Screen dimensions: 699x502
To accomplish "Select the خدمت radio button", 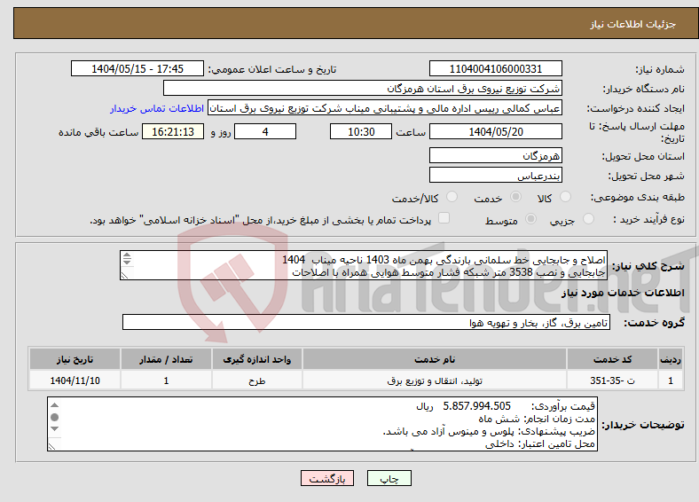I will [515, 197].
